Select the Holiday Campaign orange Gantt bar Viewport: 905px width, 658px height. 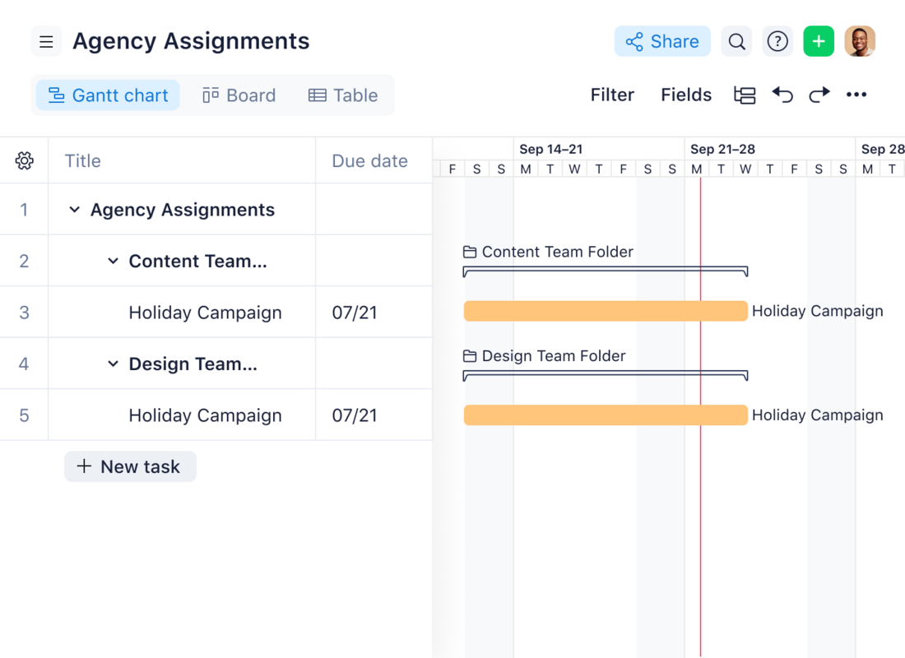click(x=606, y=311)
